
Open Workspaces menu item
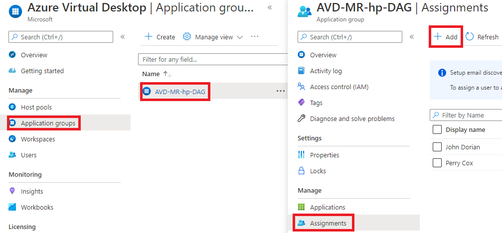click(x=38, y=139)
